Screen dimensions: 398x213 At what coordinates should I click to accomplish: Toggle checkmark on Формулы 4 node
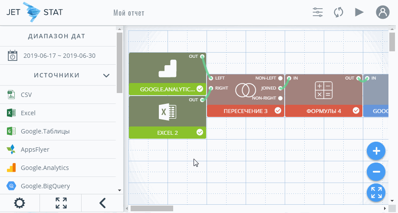coord(356,111)
